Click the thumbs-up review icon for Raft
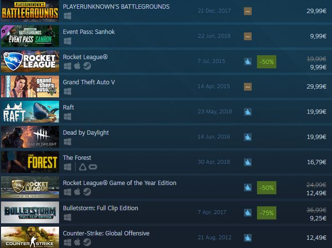This screenshot has width=332, height=248. [x=248, y=112]
